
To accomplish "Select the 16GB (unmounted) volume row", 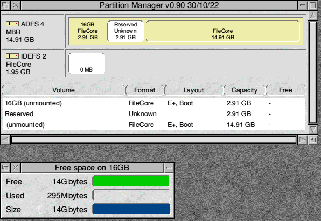I will (153, 103).
